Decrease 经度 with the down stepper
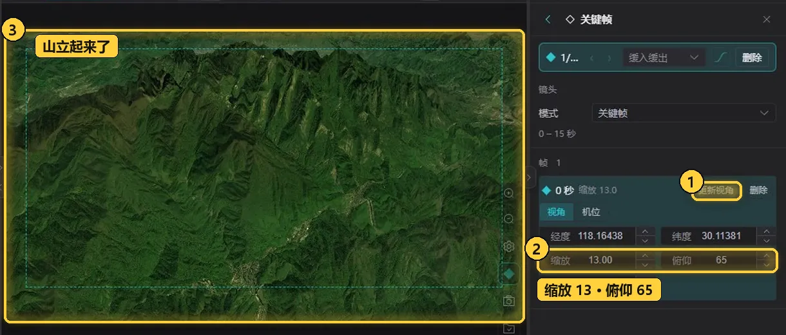 point(646,240)
